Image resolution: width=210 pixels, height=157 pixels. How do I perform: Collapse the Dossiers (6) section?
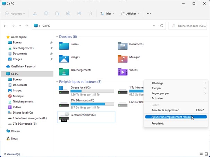(57, 36)
